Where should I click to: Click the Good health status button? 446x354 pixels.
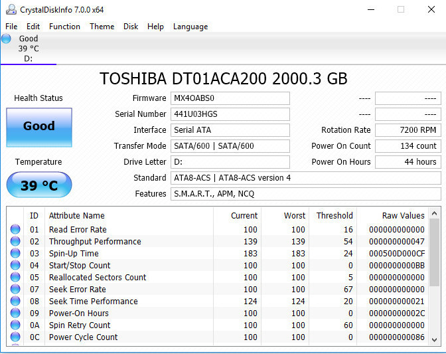coord(39,128)
